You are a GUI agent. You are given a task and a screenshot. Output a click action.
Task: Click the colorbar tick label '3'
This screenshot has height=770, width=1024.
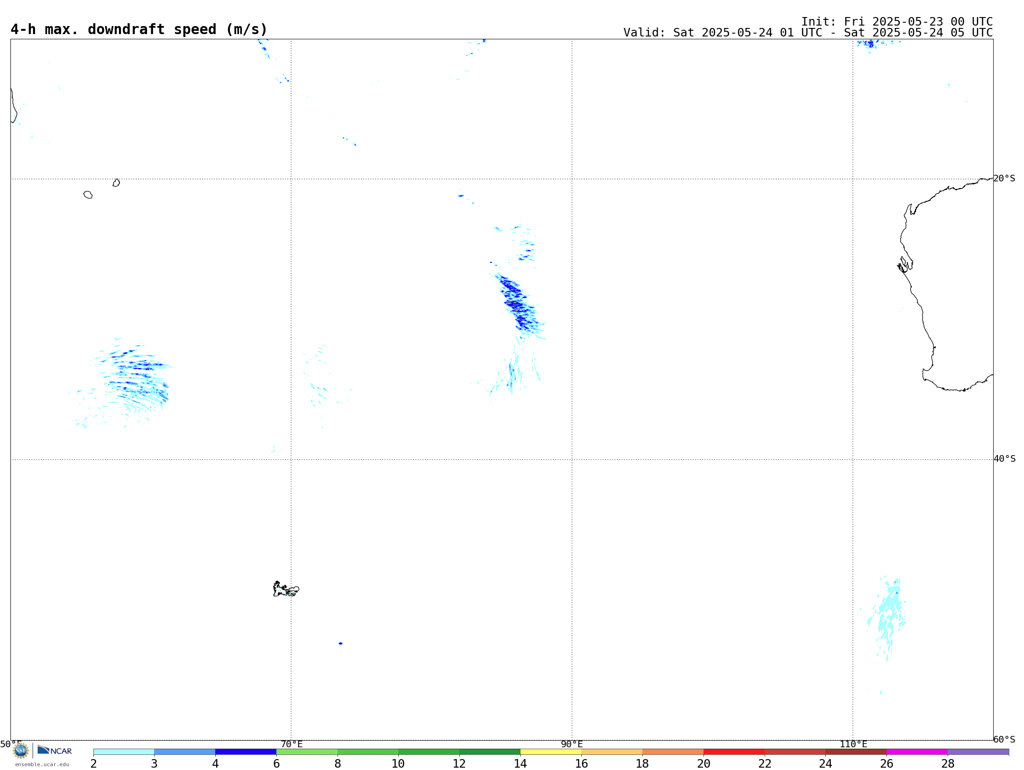154,764
